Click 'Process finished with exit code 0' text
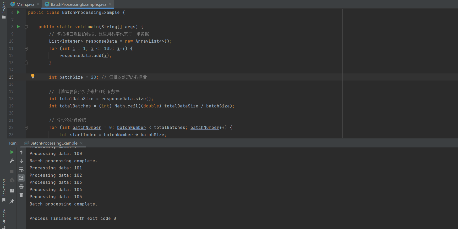 pyautogui.click(x=73, y=218)
